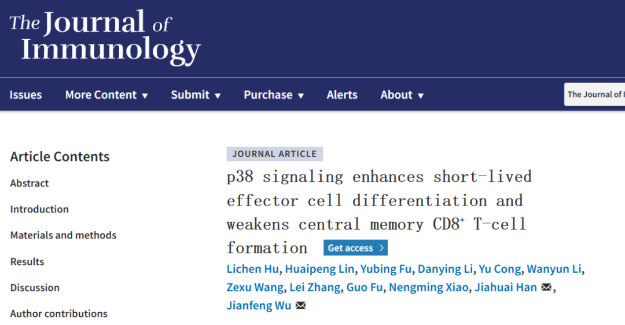Jump to the Abstract section
The width and height of the screenshot is (625, 325).
30,183
